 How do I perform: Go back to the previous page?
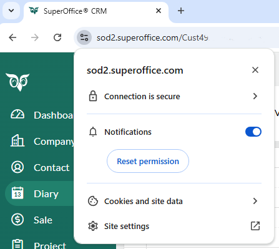click(12, 37)
